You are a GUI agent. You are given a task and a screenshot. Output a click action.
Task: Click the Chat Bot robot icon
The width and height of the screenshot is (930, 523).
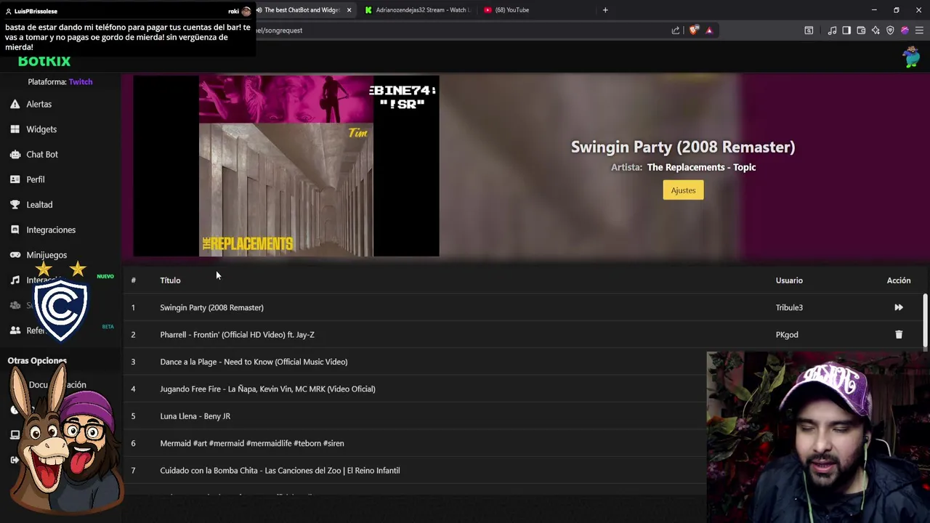[x=15, y=154]
